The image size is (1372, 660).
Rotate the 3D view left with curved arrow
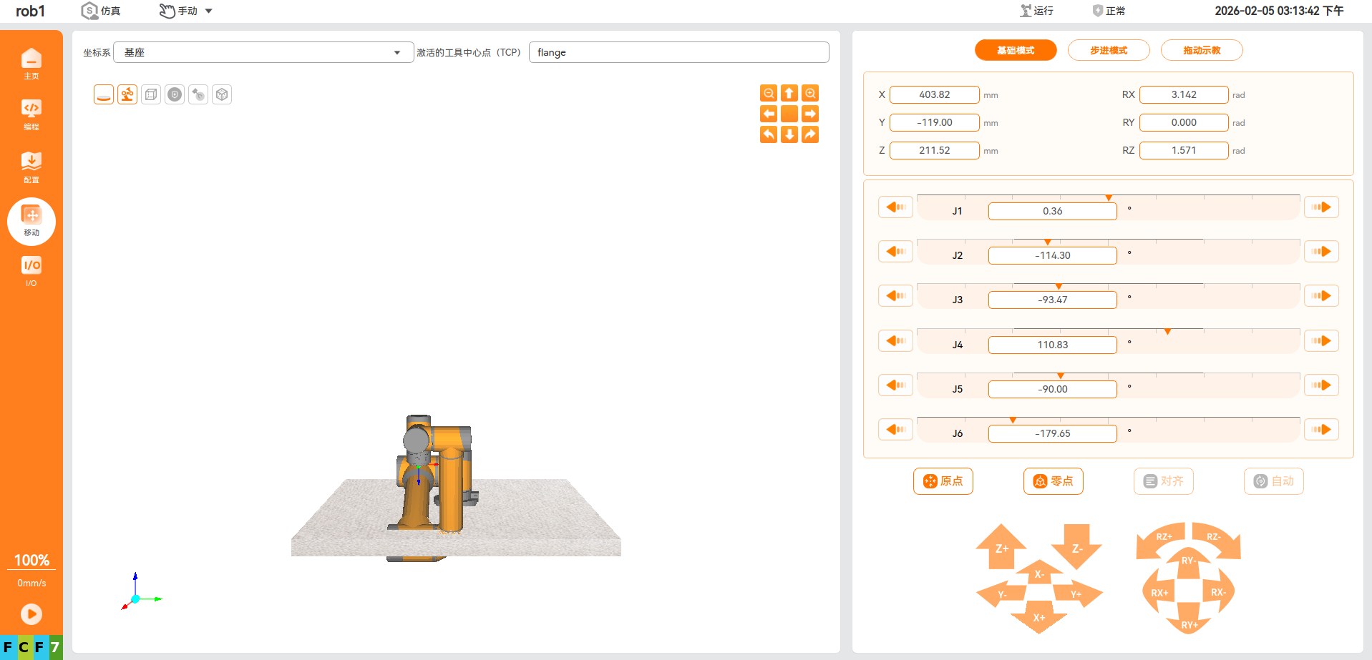click(x=769, y=134)
